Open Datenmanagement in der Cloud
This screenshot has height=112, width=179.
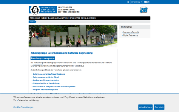[46, 77]
